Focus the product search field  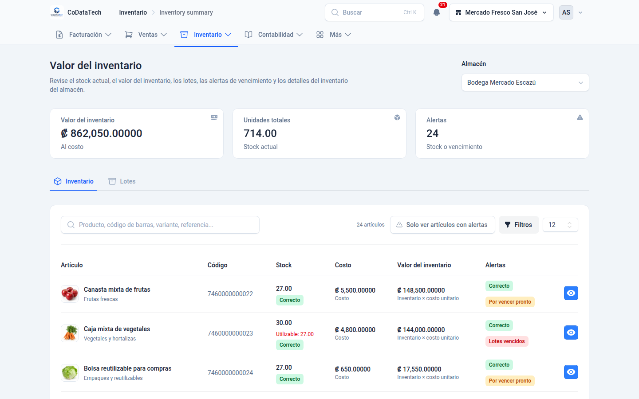pyautogui.click(x=160, y=225)
